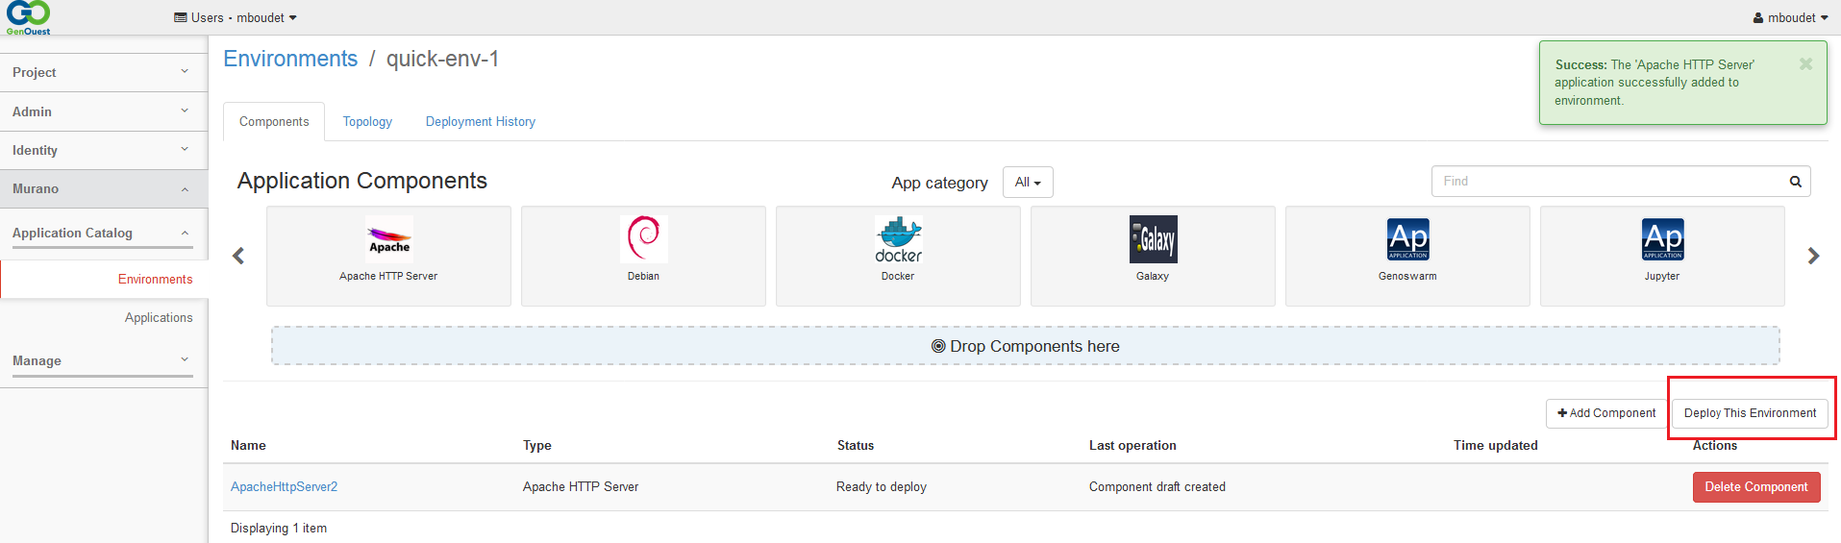Show previous components with left arrow

pyautogui.click(x=238, y=256)
